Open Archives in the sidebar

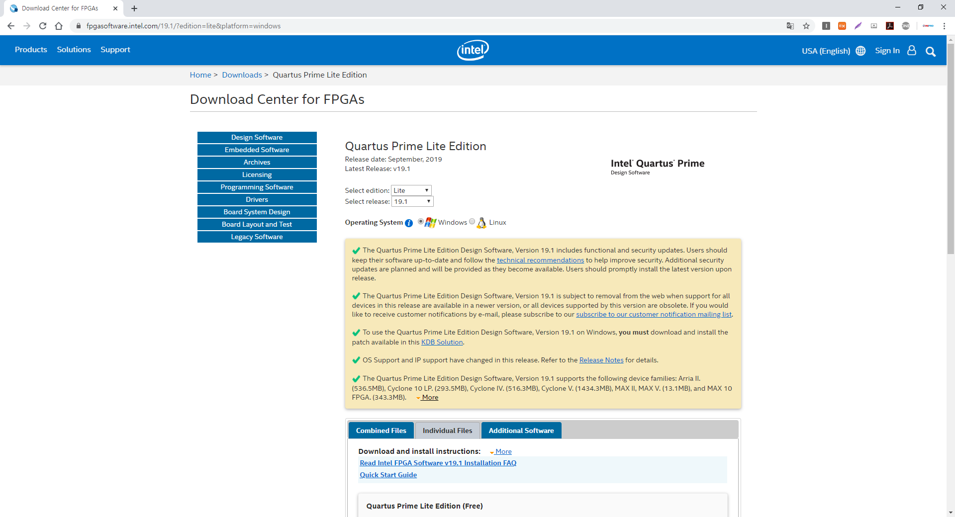point(257,162)
